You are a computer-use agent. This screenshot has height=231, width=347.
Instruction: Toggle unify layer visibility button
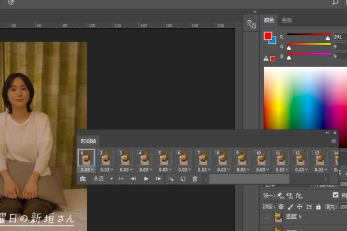pyautogui.click(x=290, y=195)
